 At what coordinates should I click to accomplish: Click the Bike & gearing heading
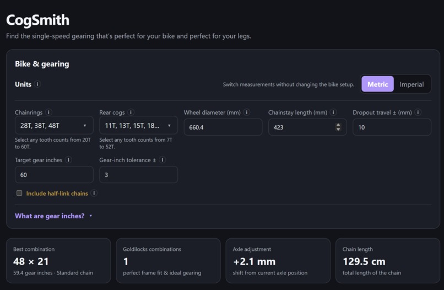(42, 64)
